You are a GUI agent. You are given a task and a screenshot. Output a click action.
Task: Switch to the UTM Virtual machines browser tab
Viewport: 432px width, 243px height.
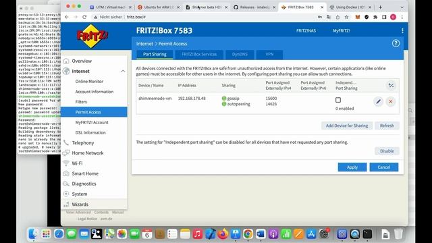[111, 7]
